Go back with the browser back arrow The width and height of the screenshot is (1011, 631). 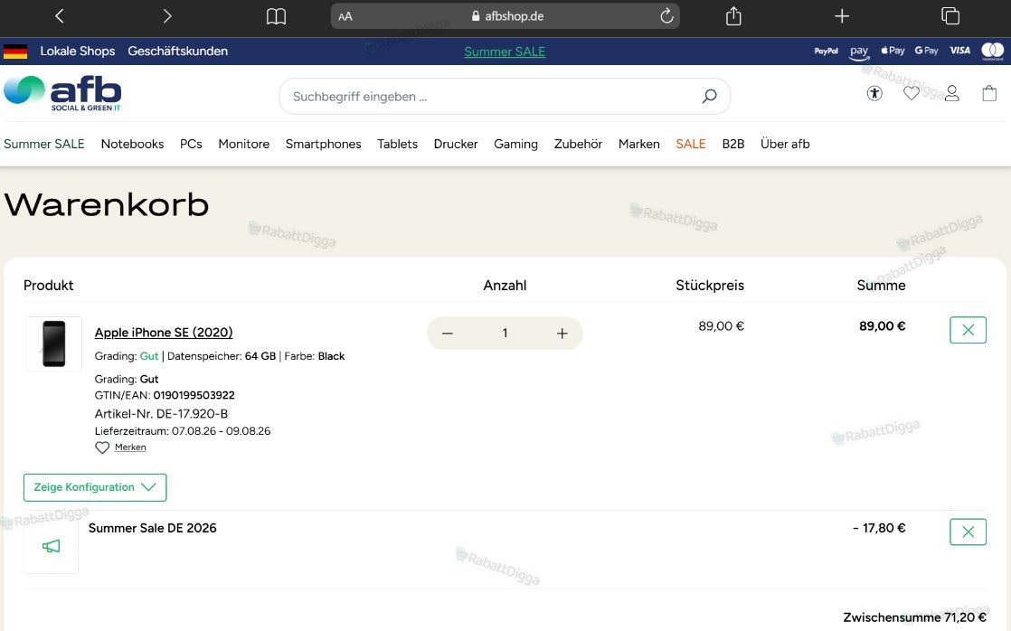pyautogui.click(x=60, y=16)
